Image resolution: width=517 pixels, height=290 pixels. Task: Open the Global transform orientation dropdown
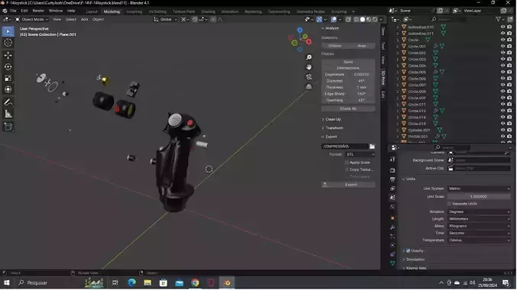(165, 19)
